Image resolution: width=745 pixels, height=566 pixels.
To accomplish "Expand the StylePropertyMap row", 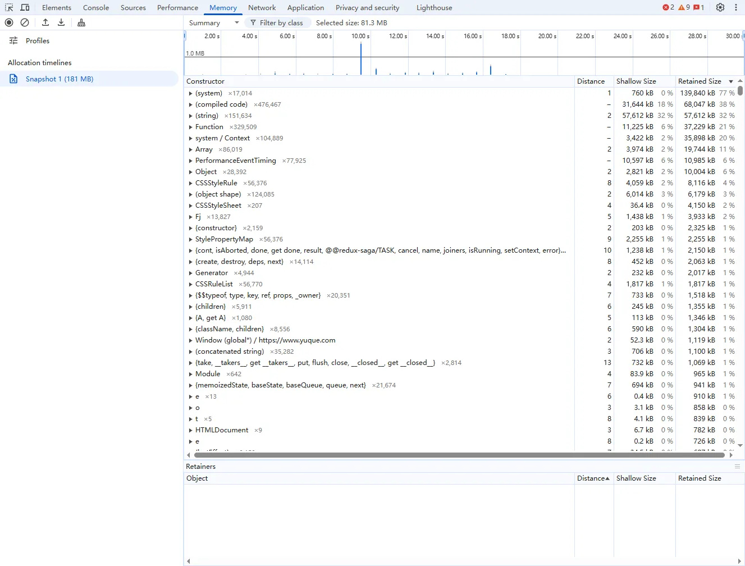I will click(x=191, y=240).
